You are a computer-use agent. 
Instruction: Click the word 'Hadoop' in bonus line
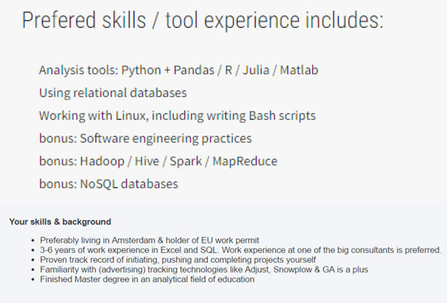click(x=102, y=162)
